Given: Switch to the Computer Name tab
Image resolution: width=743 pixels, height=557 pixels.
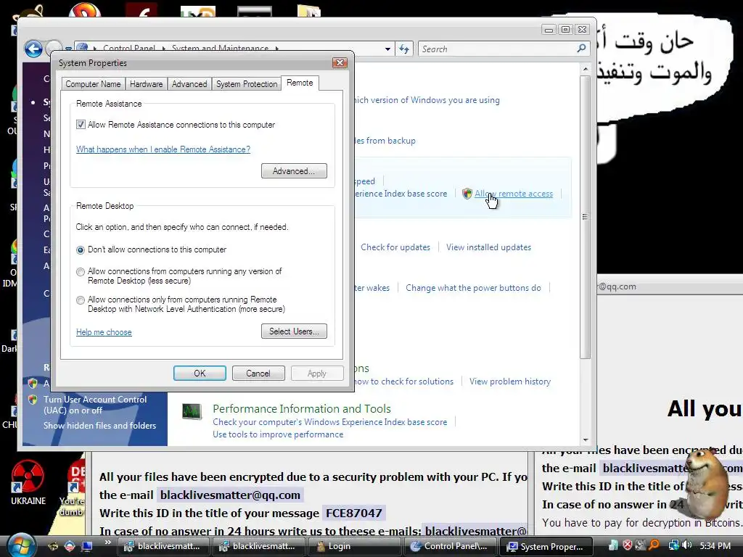Looking at the screenshot, I should click(93, 84).
